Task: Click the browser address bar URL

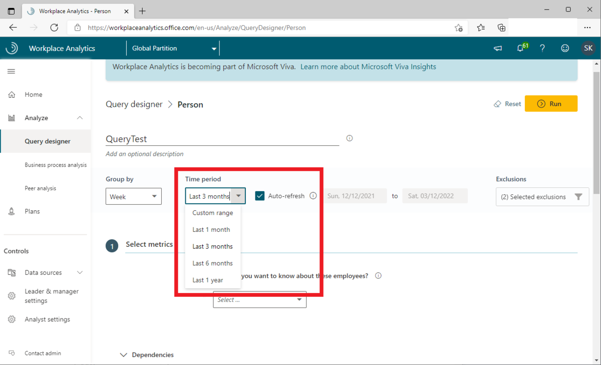Action: click(197, 28)
